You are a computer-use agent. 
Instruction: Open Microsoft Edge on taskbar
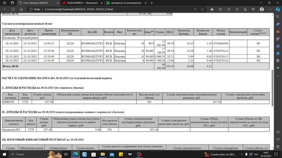click(75, 154)
